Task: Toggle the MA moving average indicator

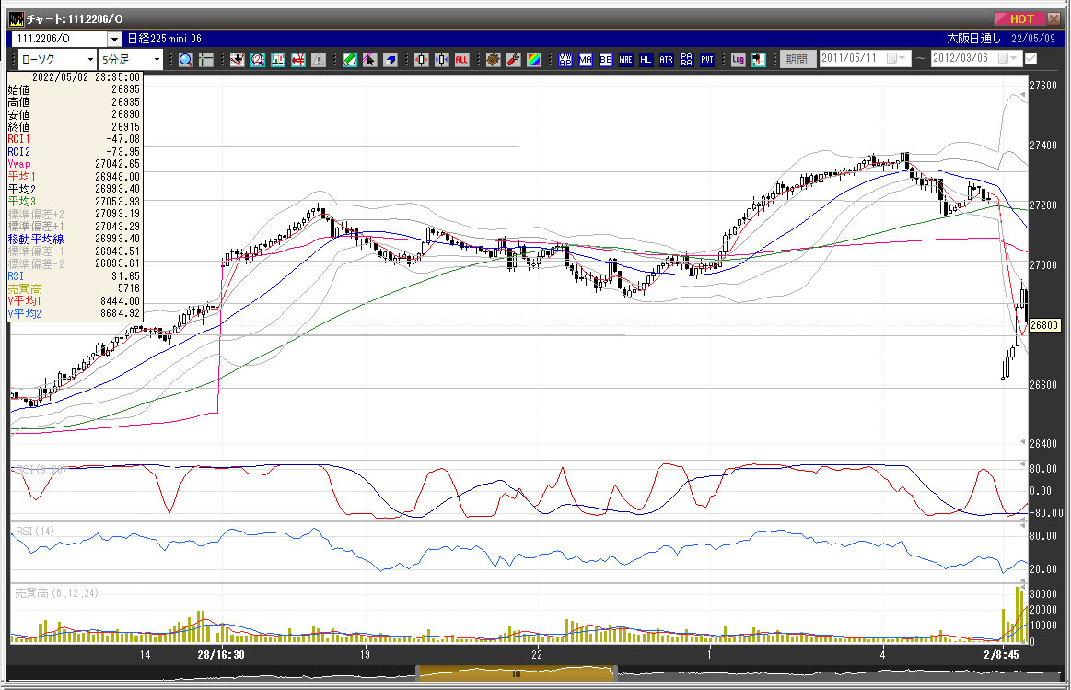Action: click(x=586, y=60)
